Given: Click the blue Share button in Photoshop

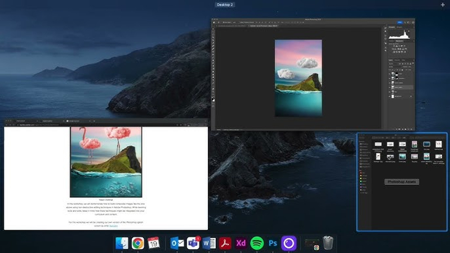Looking at the screenshot, I should (x=400, y=22).
